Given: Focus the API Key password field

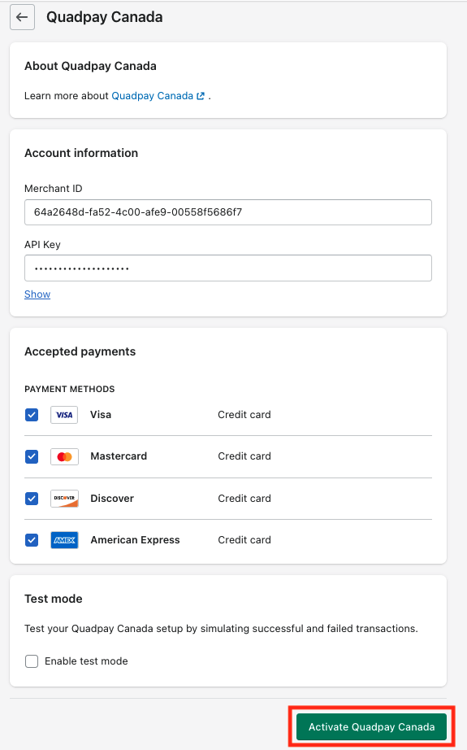Looking at the screenshot, I should click(228, 268).
